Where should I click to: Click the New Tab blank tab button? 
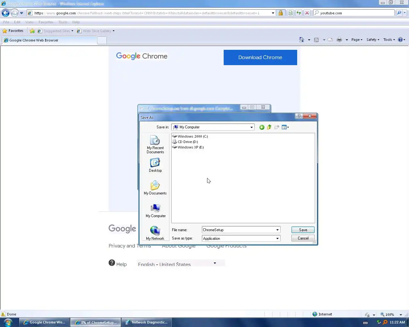point(102,40)
